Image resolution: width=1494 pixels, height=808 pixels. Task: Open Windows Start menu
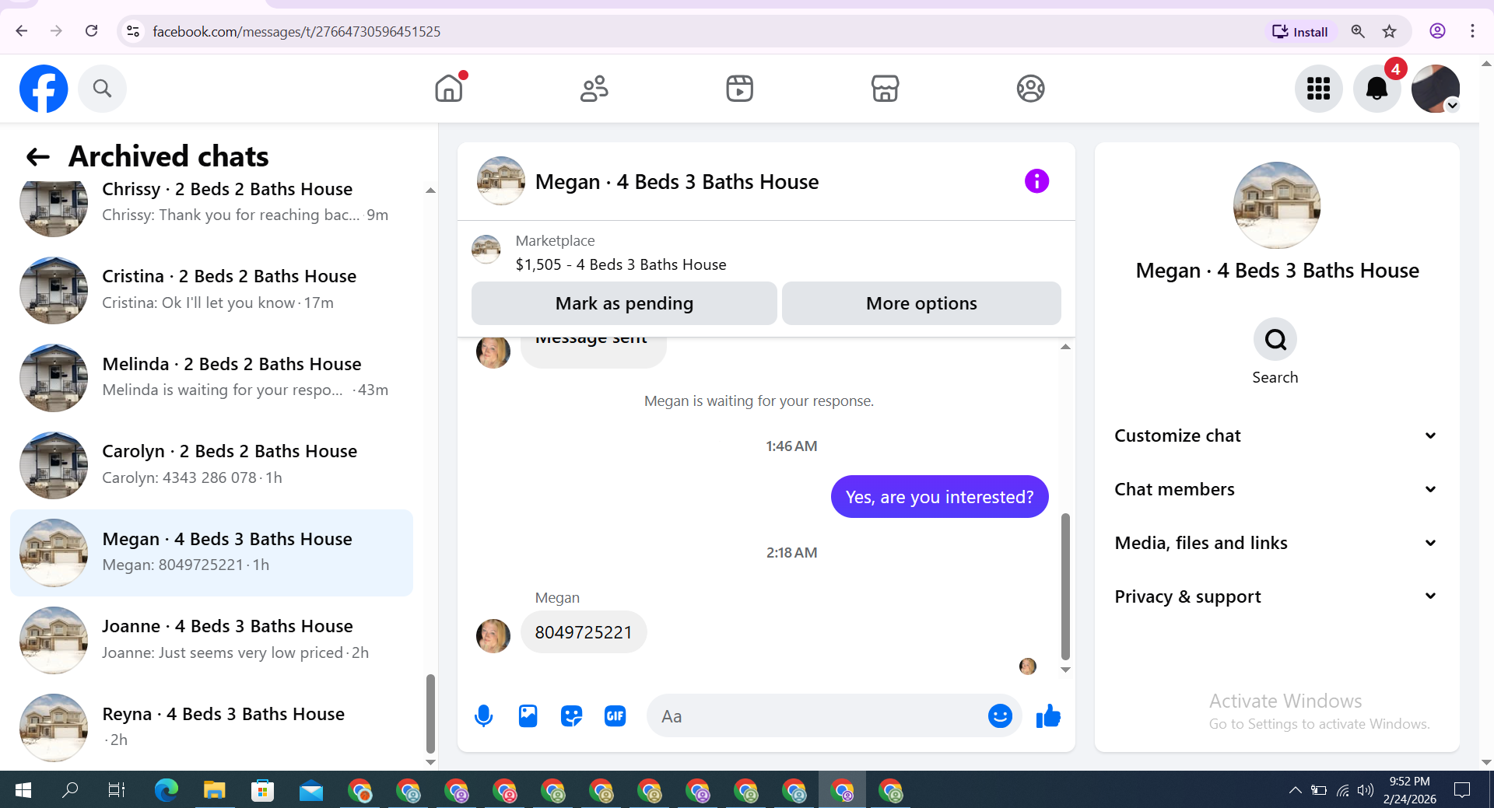(x=23, y=790)
